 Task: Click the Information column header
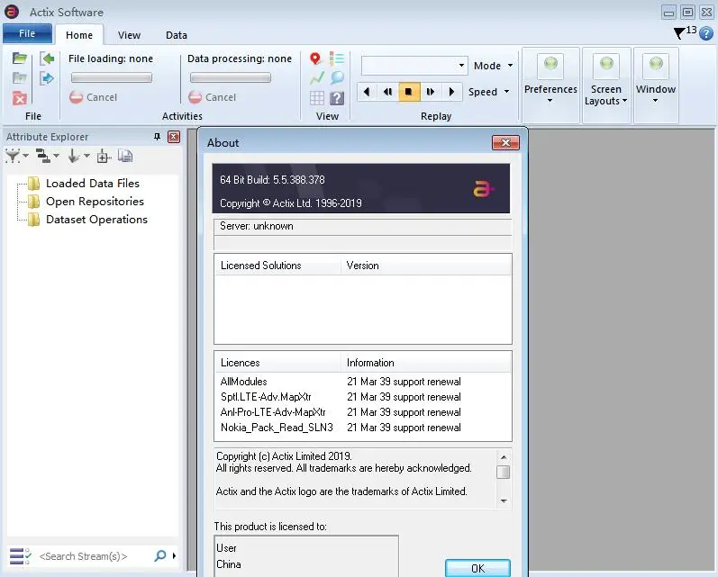[x=426, y=363]
